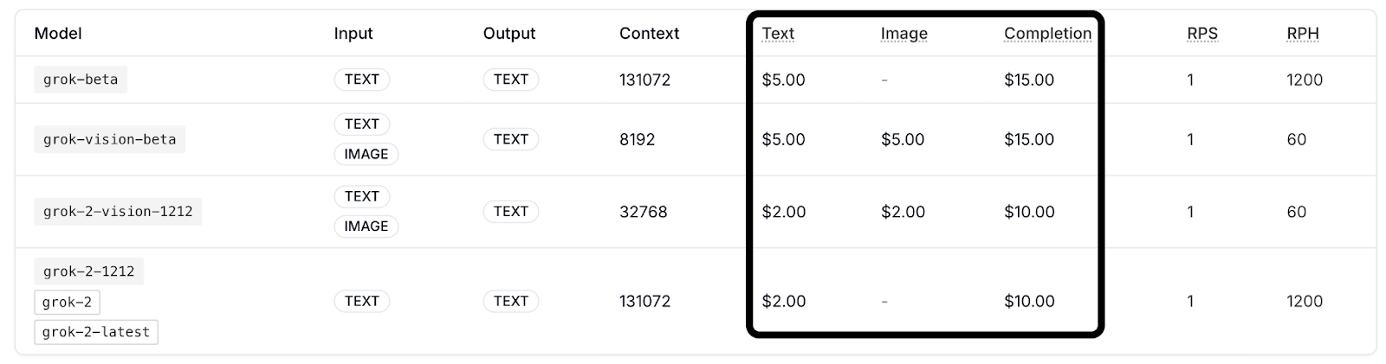Click the $15.00 completion price for grok-beta
This screenshot has height=364, width=1386.
(x=1029, y=80)
